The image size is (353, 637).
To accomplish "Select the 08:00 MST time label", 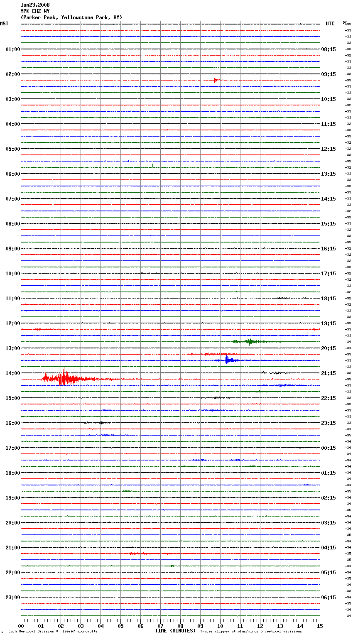I will tap(13, 224).
